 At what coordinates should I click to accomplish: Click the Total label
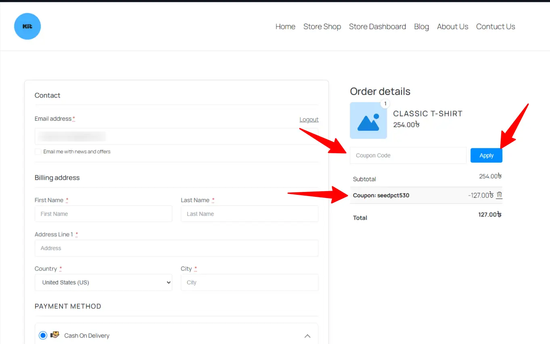click(x=360, y=218)
